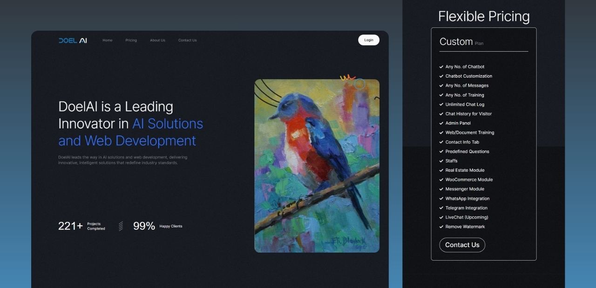Click the checkmark beside Any No. of Chatbot
Image resolution: width=596 pixels, height=288 pixels.
441,67
